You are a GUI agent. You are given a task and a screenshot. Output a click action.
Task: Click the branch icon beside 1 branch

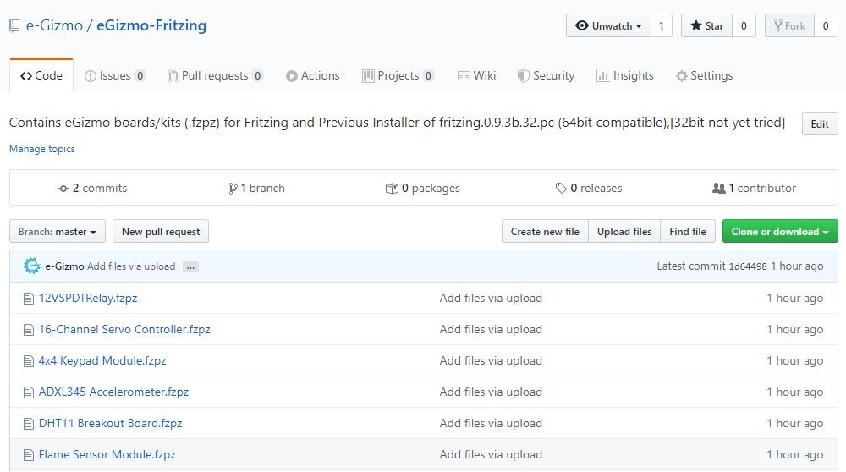(x=233, y=189)
